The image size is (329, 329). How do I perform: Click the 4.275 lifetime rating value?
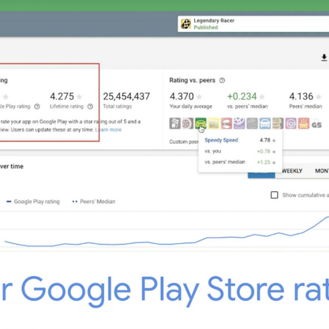click(62, 97)
